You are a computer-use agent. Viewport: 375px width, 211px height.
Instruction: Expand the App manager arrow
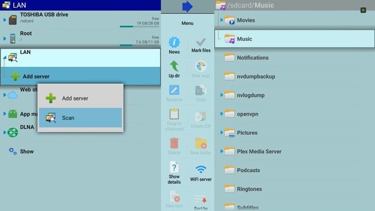pos(5,114)
